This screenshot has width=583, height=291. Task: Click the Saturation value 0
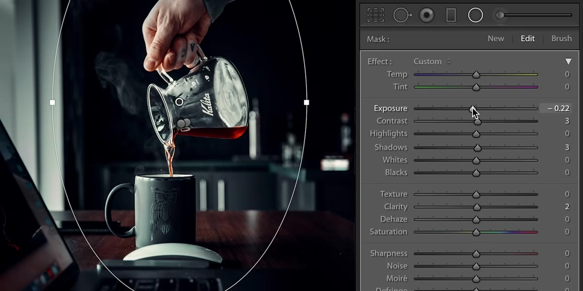[566, 232]
